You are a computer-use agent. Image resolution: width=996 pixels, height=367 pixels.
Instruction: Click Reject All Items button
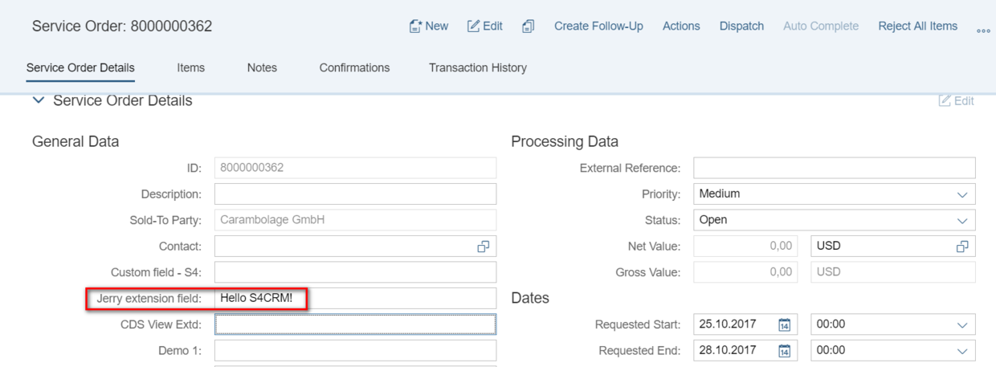pyautogui.click(x=917, y=27)
